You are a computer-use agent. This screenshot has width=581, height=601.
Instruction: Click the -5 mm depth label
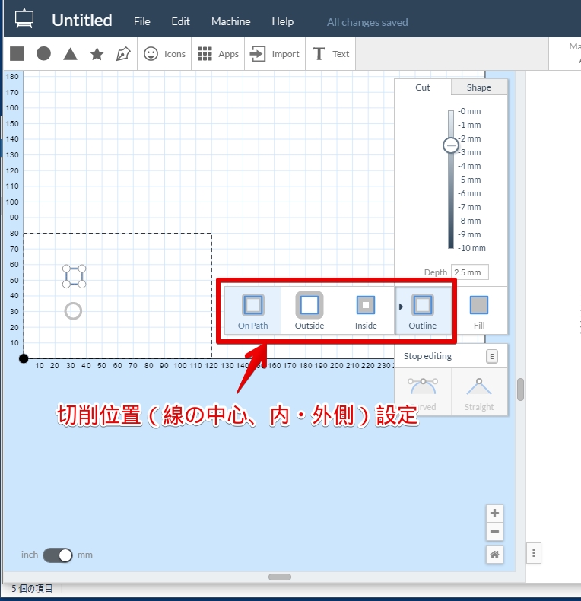pyautogui.click(x=469, y=180)
